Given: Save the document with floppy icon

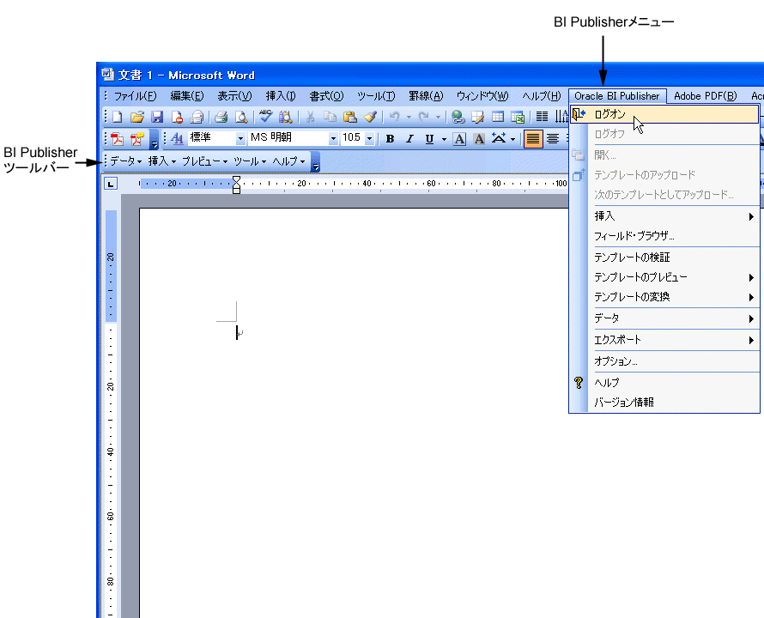Looking at the screenshot, I should 157,117.
